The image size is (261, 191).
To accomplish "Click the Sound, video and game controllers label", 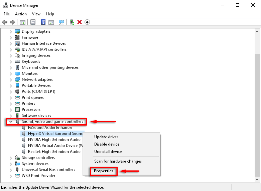I will click(52, 122).
